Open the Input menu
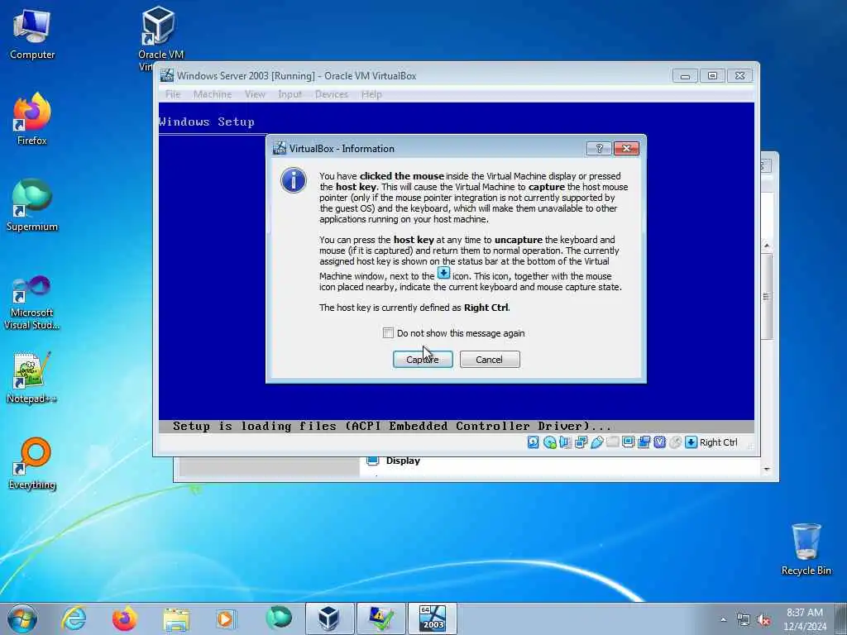This screenshot has width=847, height=635. point(290,94)
